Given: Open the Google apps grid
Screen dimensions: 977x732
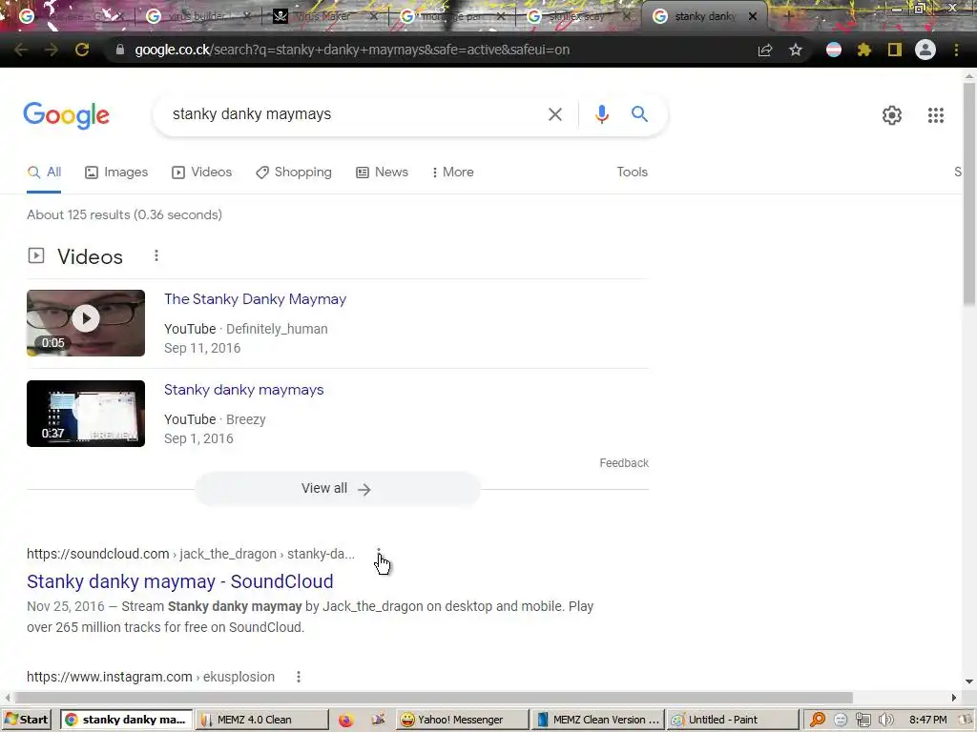Looking at the screenshot, I should point(935,115).
